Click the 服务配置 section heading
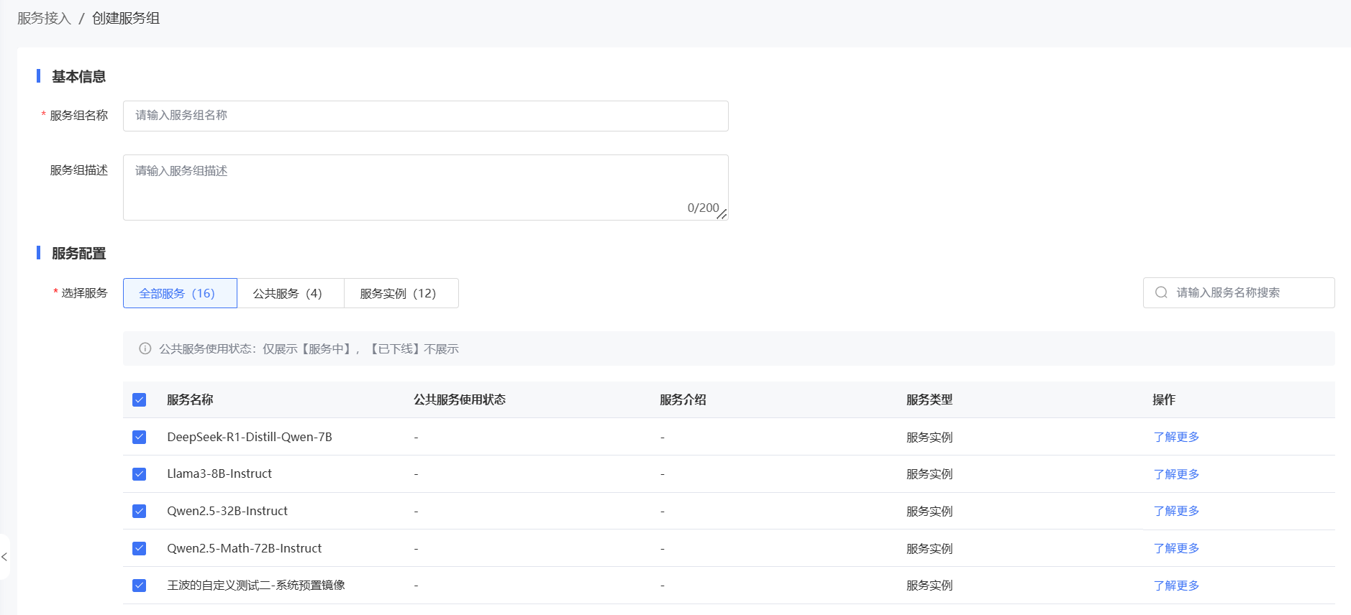Screen dimensions: 1351x615 (78, 253)
